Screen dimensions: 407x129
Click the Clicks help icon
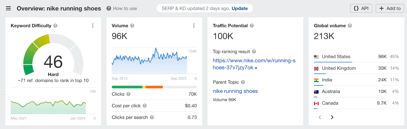[128, 94]
